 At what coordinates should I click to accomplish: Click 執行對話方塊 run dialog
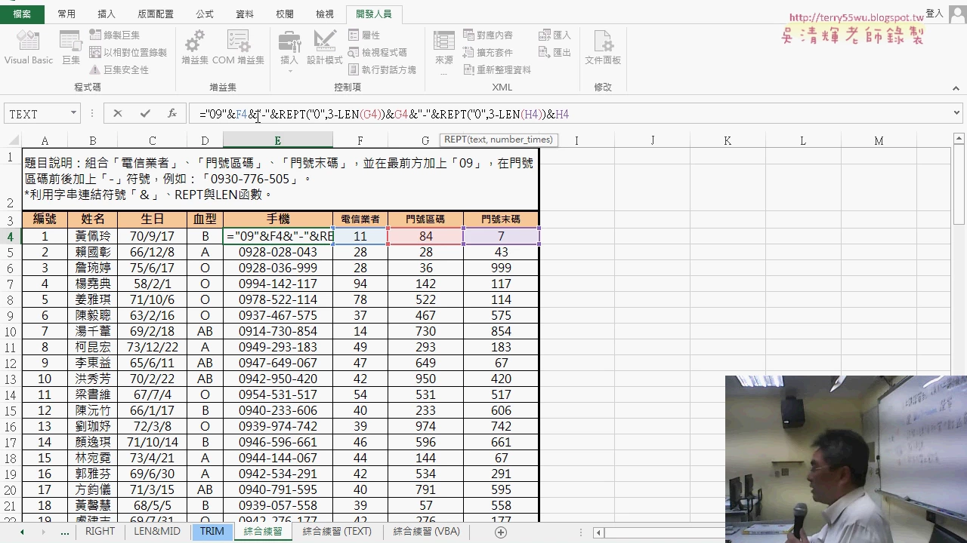(x=382, y=69)
